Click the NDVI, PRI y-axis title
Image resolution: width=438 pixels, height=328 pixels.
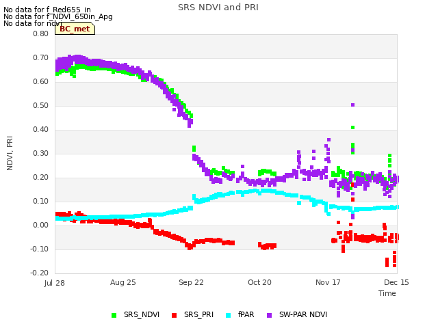(x=10, y=153)
